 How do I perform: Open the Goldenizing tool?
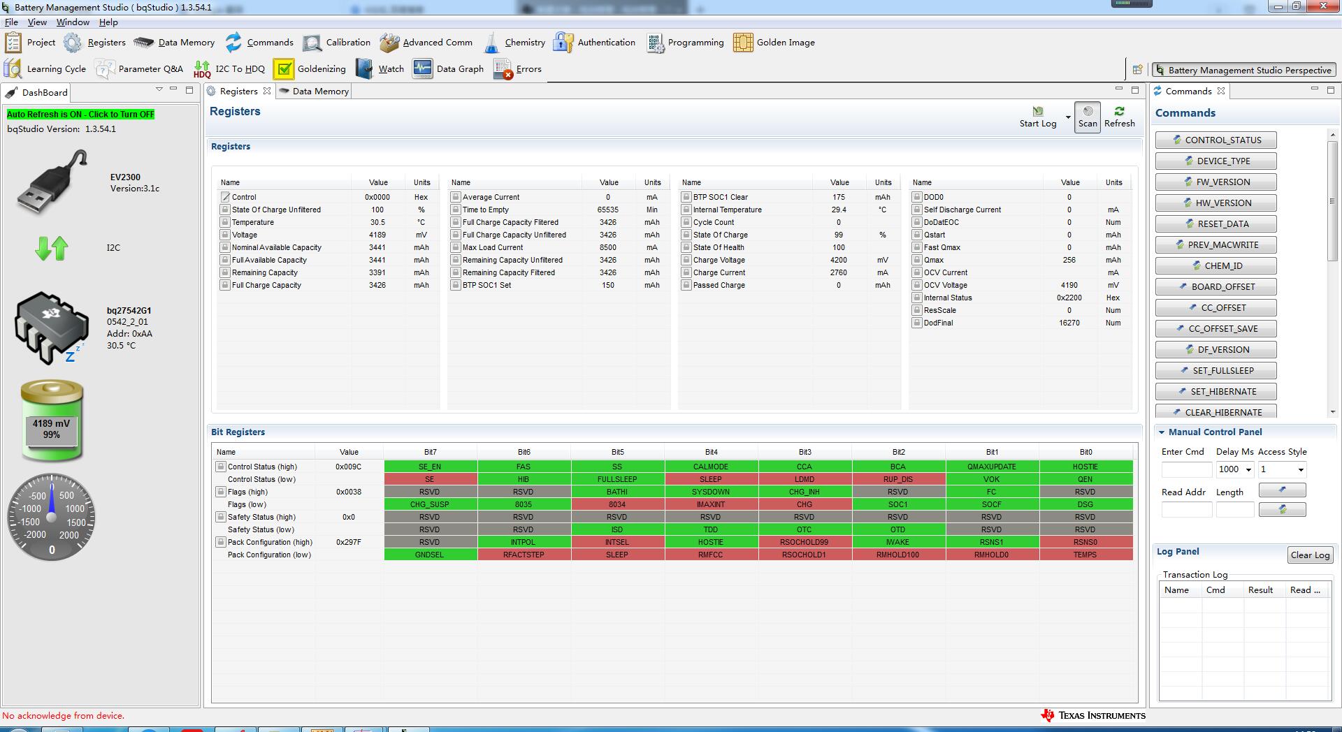point(310,69)
